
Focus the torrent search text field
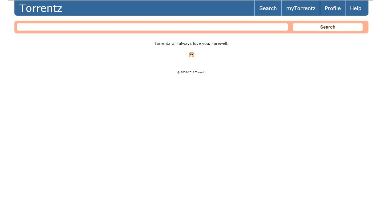pos(152,27)
